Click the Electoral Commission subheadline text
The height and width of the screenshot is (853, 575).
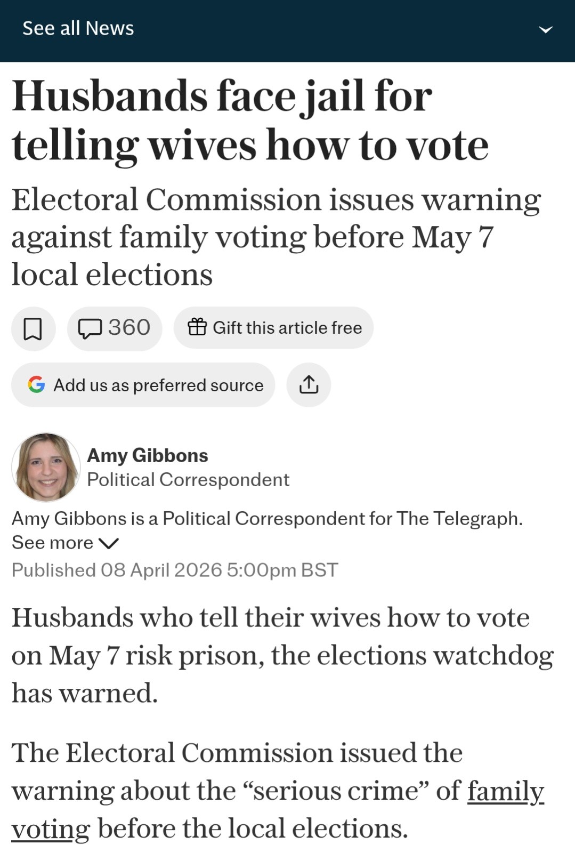(276, 237)
